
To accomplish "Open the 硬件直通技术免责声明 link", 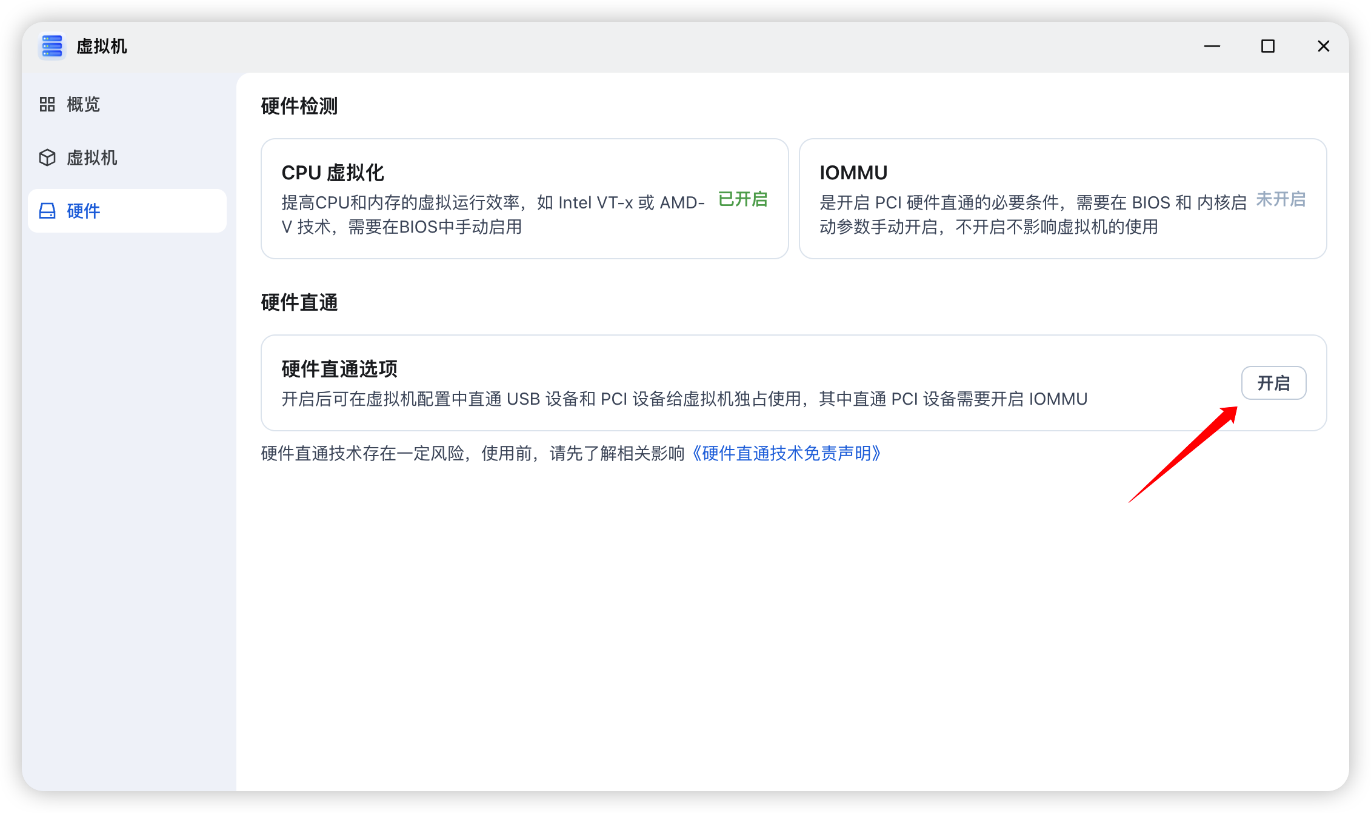I will click(x=786, y=453).
